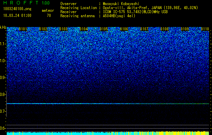Click the filename 1003240100.png

[18, 9]
